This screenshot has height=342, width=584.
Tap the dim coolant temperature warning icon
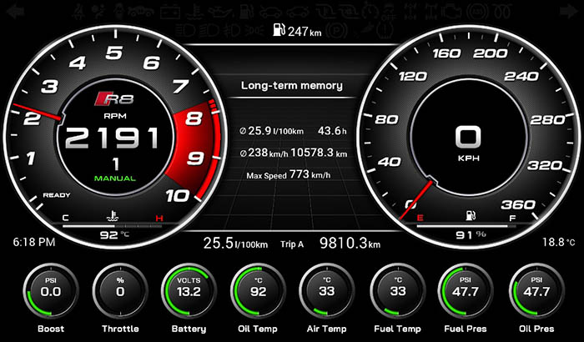click(194, 12)
